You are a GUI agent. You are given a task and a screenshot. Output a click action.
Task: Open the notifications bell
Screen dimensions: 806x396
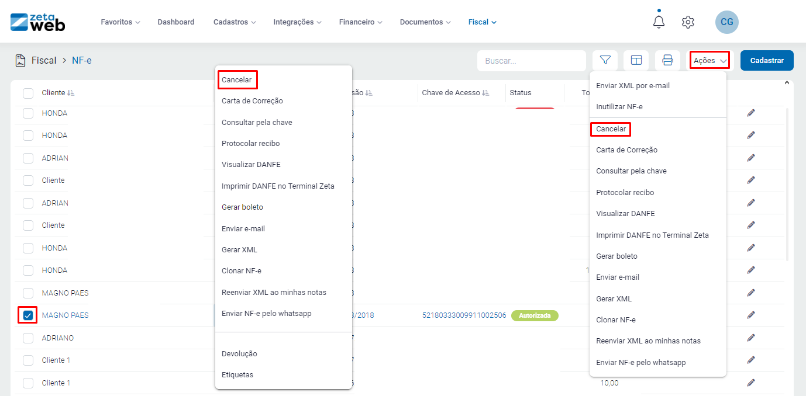click(x=659, y=22)
